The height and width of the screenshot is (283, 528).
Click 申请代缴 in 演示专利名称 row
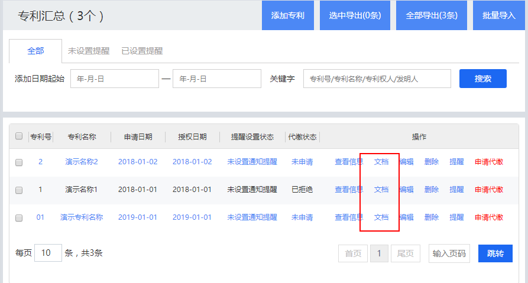click(489, 217)
